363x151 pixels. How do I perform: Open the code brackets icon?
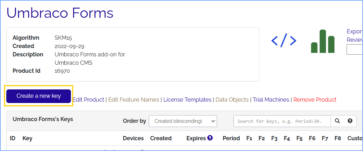[284, 41]
